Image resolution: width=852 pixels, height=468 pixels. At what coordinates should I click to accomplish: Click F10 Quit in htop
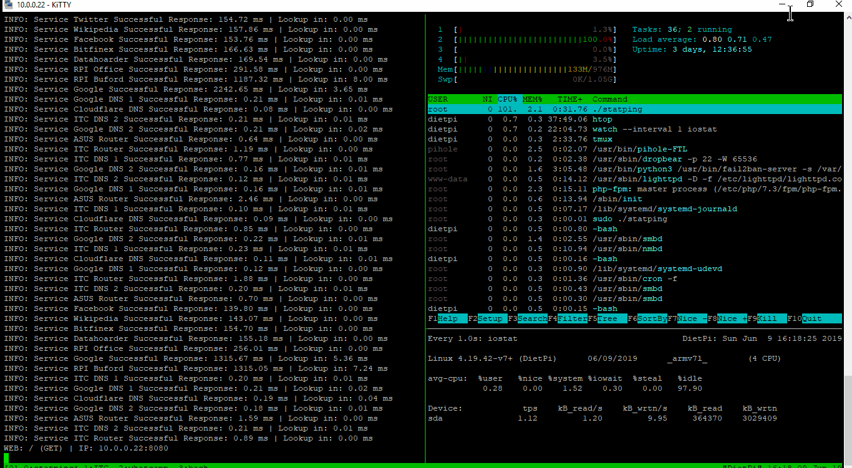[814, 318]
